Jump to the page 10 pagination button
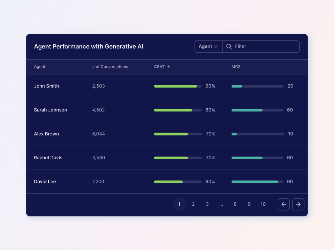The height and width of the screenshot is (250, 334). [263, 204]
